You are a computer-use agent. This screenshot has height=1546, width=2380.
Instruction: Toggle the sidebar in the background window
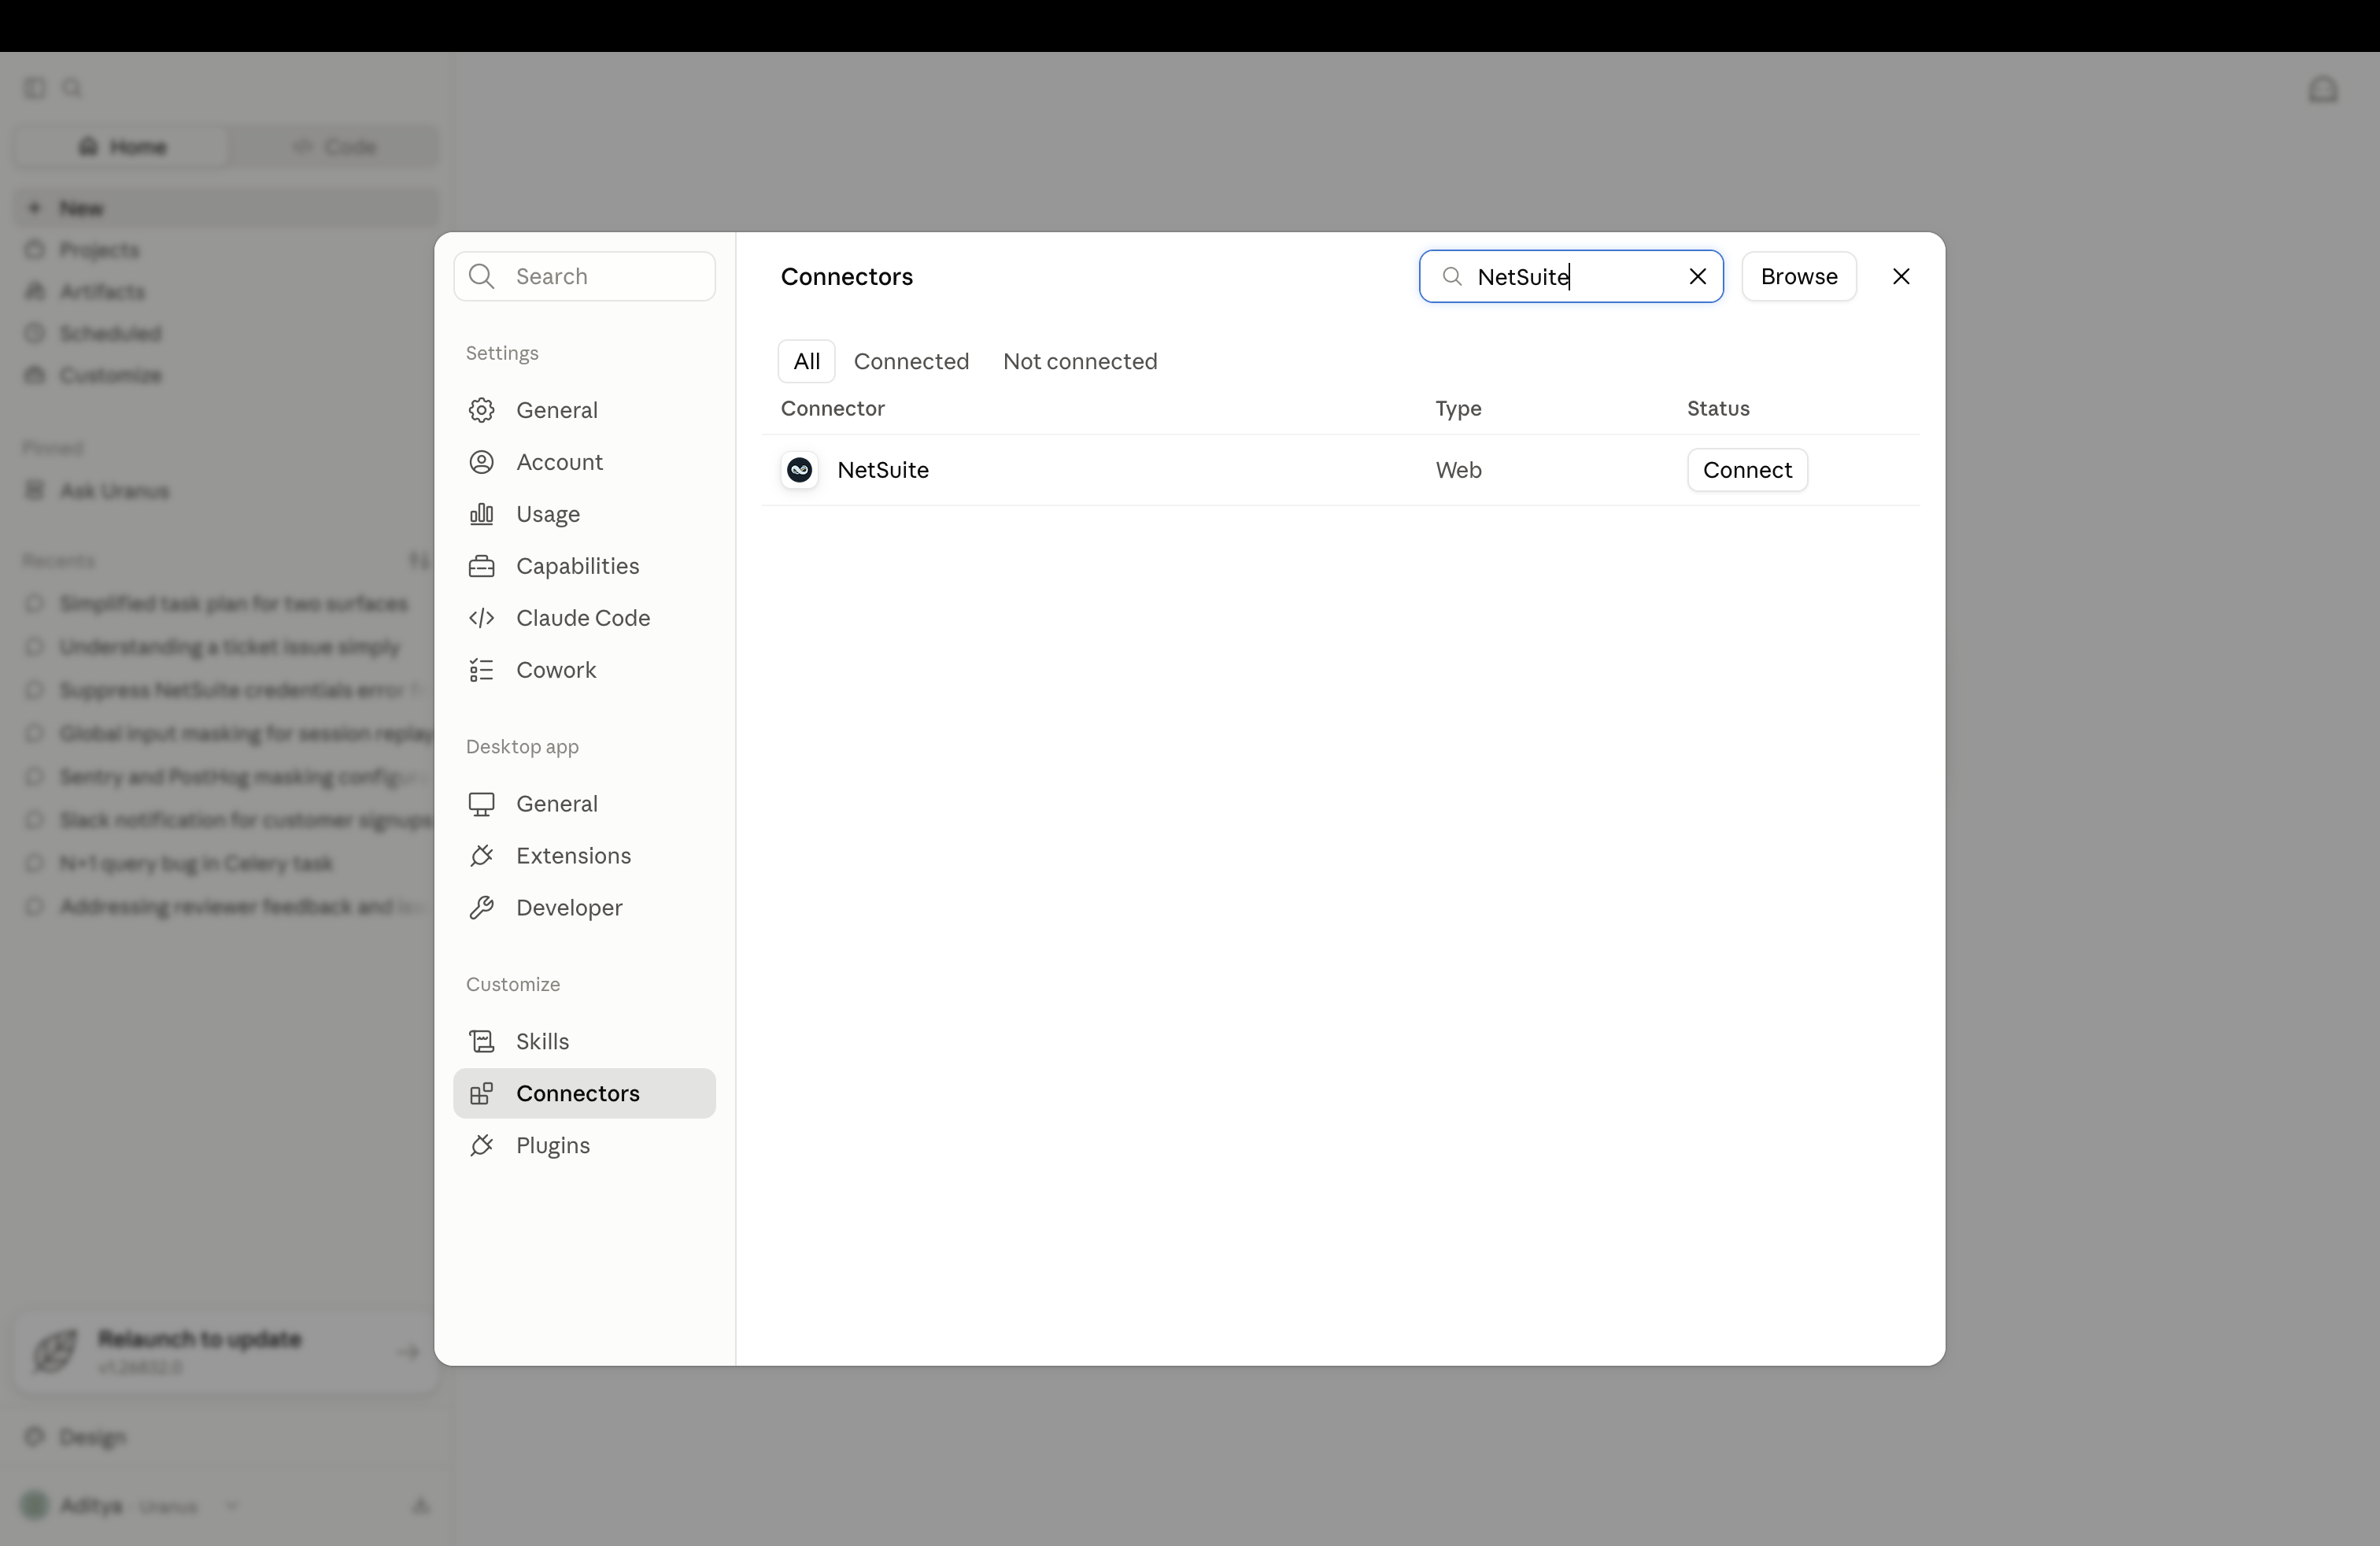(35, 89)
